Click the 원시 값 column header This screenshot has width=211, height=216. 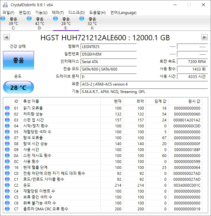coord(185,101)
